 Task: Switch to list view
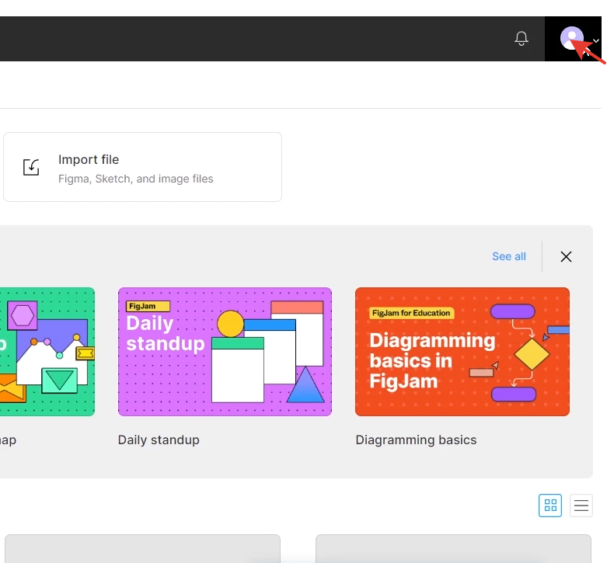tap(581, 505)
